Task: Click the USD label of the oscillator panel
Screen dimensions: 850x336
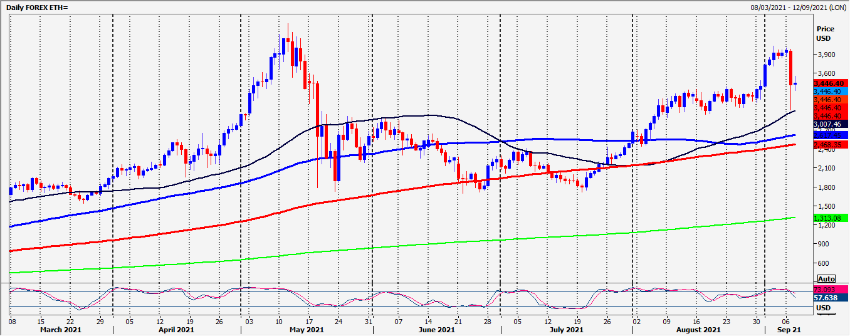Action: pos(822,307)
